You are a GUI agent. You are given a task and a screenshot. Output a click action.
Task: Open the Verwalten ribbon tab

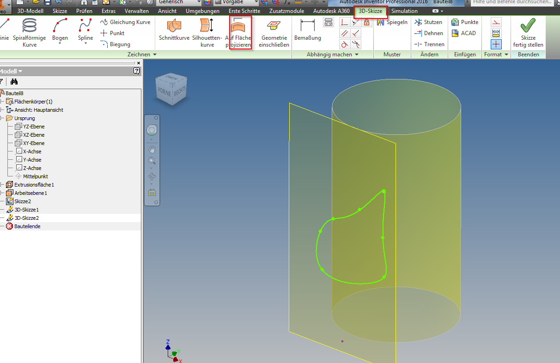tap(136, 11)
